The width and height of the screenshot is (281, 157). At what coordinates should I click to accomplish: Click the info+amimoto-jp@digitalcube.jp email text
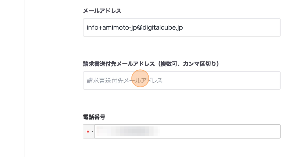pyautogui.click(x=134, y=28)
